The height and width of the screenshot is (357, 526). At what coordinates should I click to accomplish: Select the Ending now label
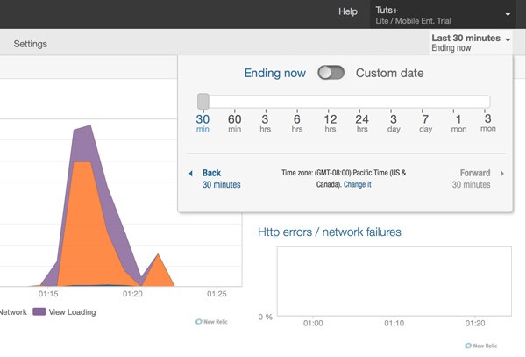pyautogui.click(x=274, y=73)
